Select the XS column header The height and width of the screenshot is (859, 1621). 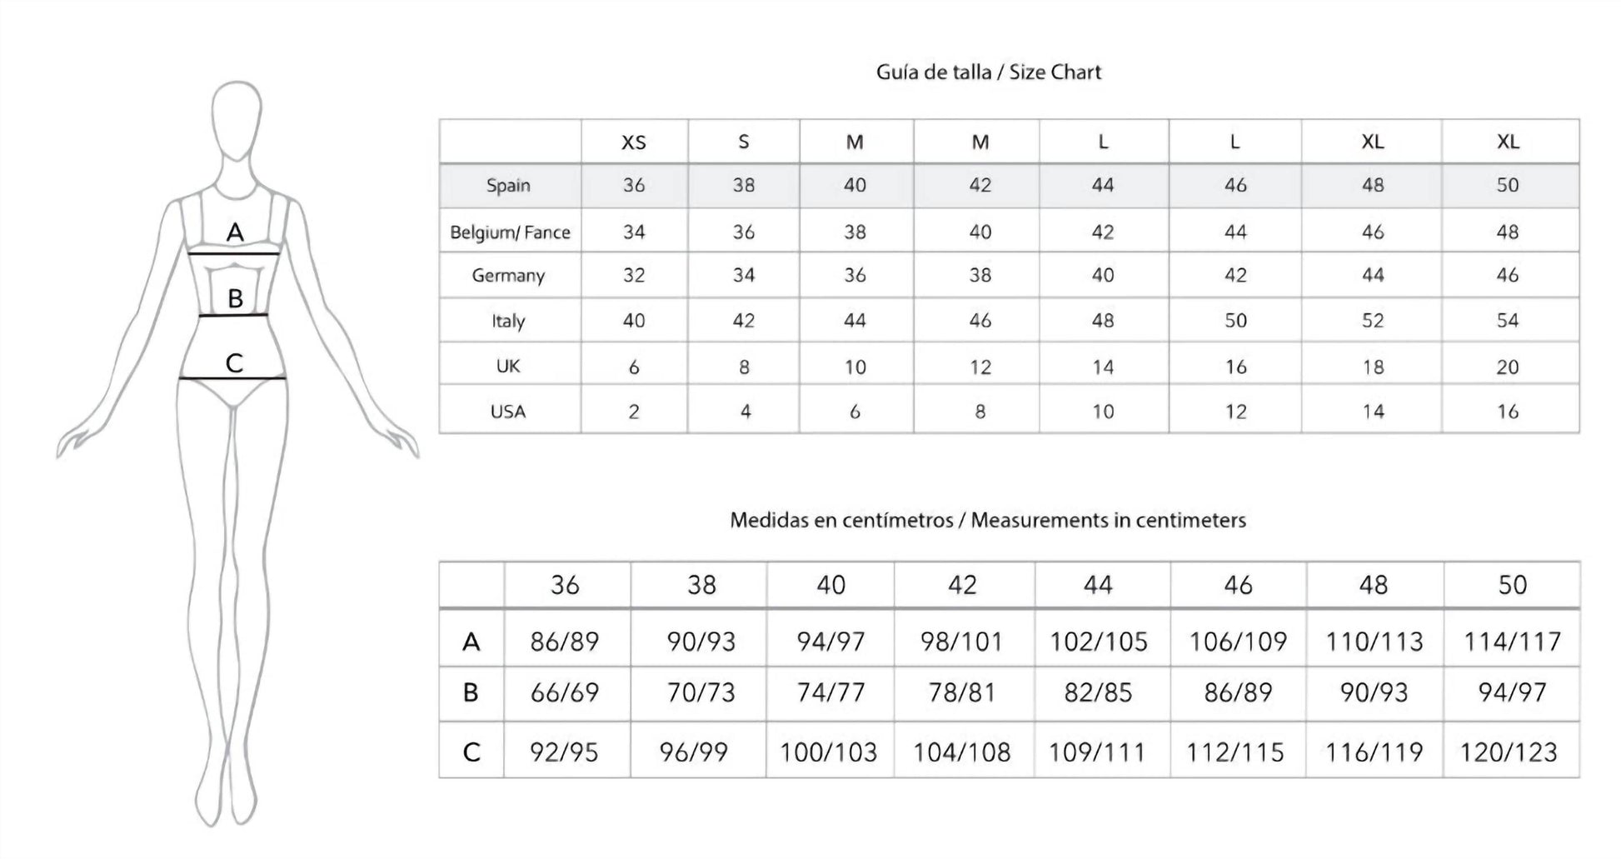634,142
